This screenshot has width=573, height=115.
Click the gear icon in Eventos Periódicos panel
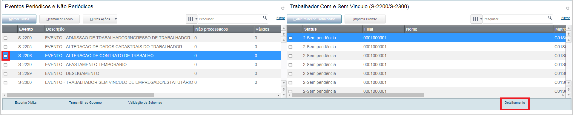pyautogui.click(x=283, y=8)
